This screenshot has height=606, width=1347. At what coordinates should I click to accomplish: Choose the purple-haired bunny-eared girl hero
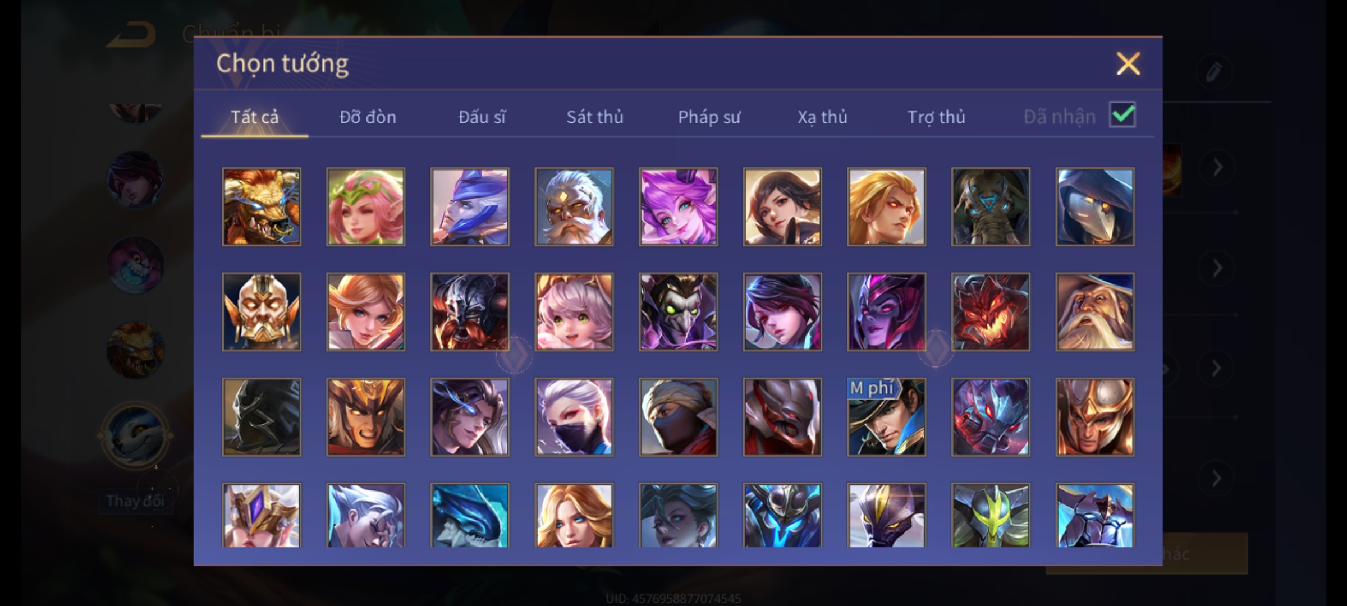coord(678,206)
